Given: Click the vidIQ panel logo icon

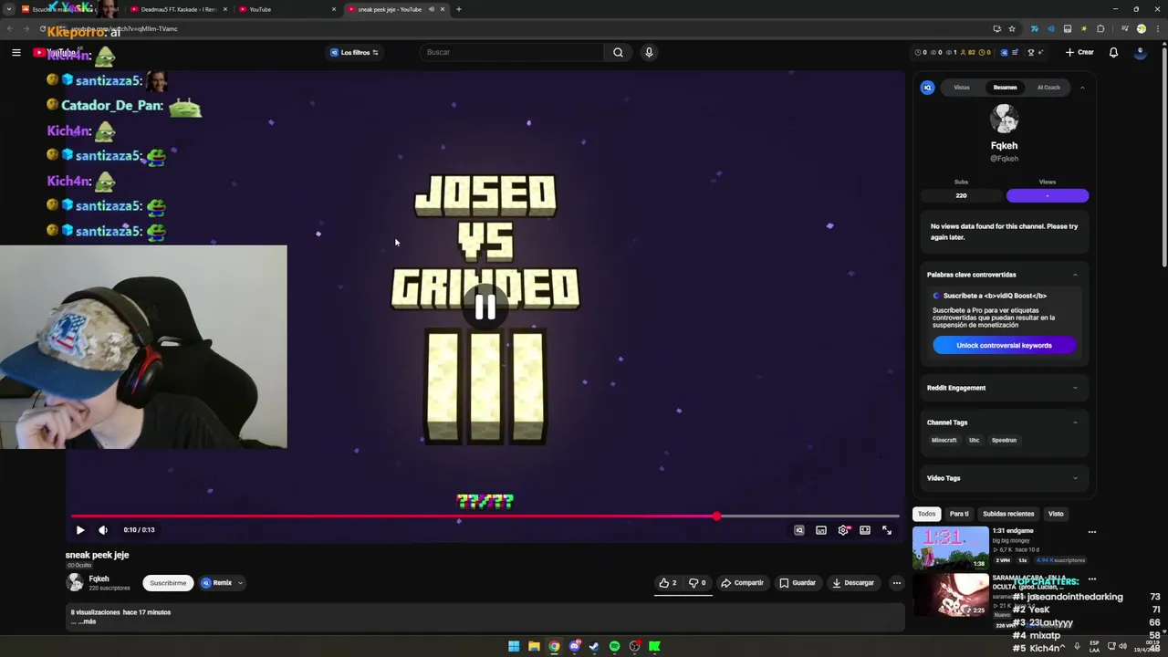Looking at the screenshot, I should 928,88.
